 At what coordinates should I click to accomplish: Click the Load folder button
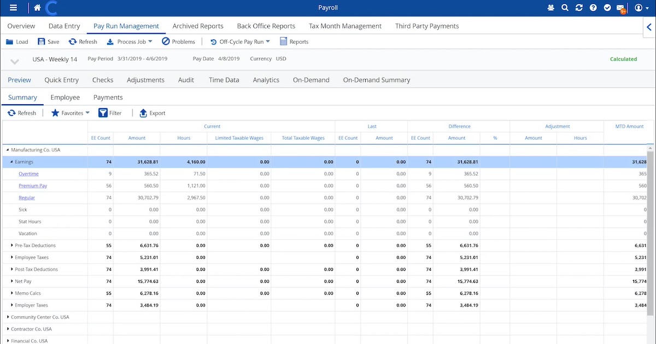(x=17, y=41)
